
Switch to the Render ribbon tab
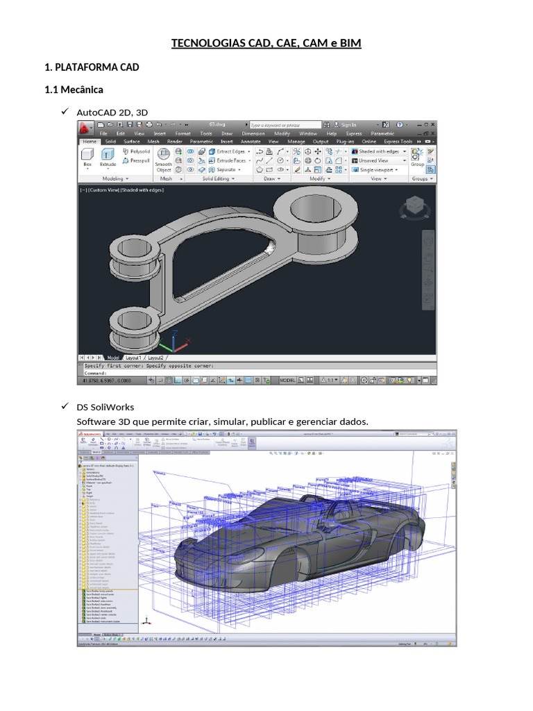click(x=174, y=142)
